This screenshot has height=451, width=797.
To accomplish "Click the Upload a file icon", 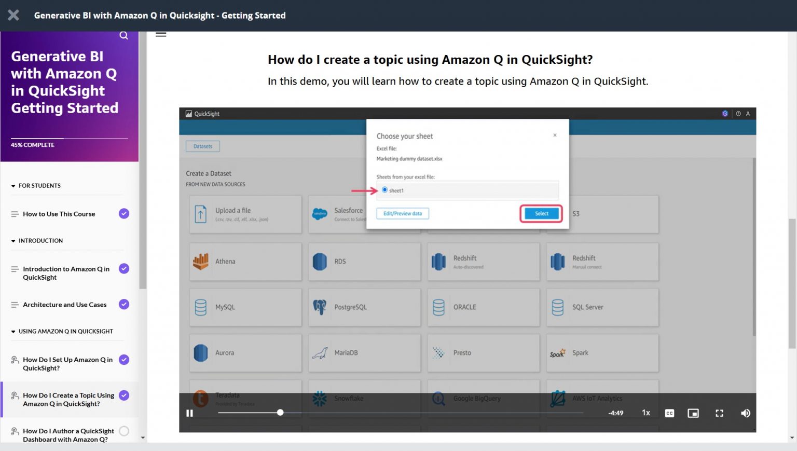I will (x=200, y=214).
